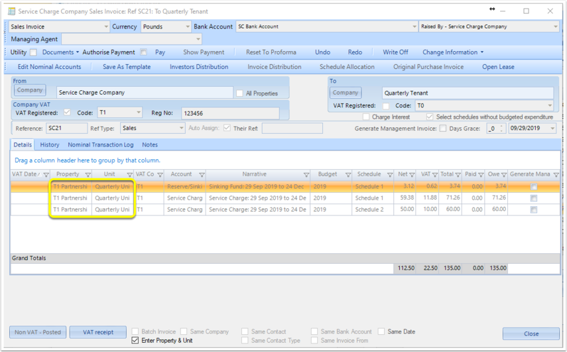Toggle Select schedules without budgeted expenditure
This screenshot has height=352, width=567.
(430, 117)
